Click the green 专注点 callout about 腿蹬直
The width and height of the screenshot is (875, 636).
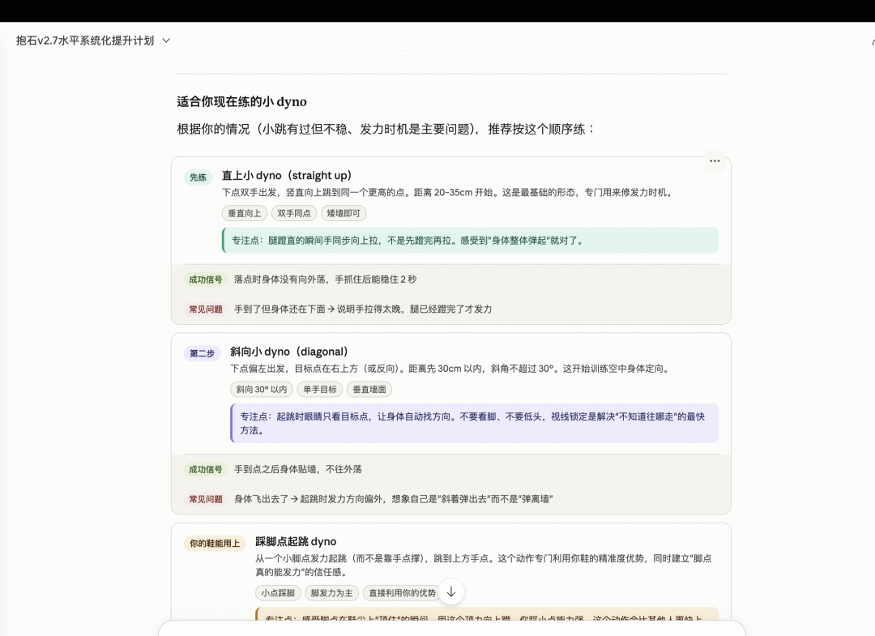click(x=471, y=241)
